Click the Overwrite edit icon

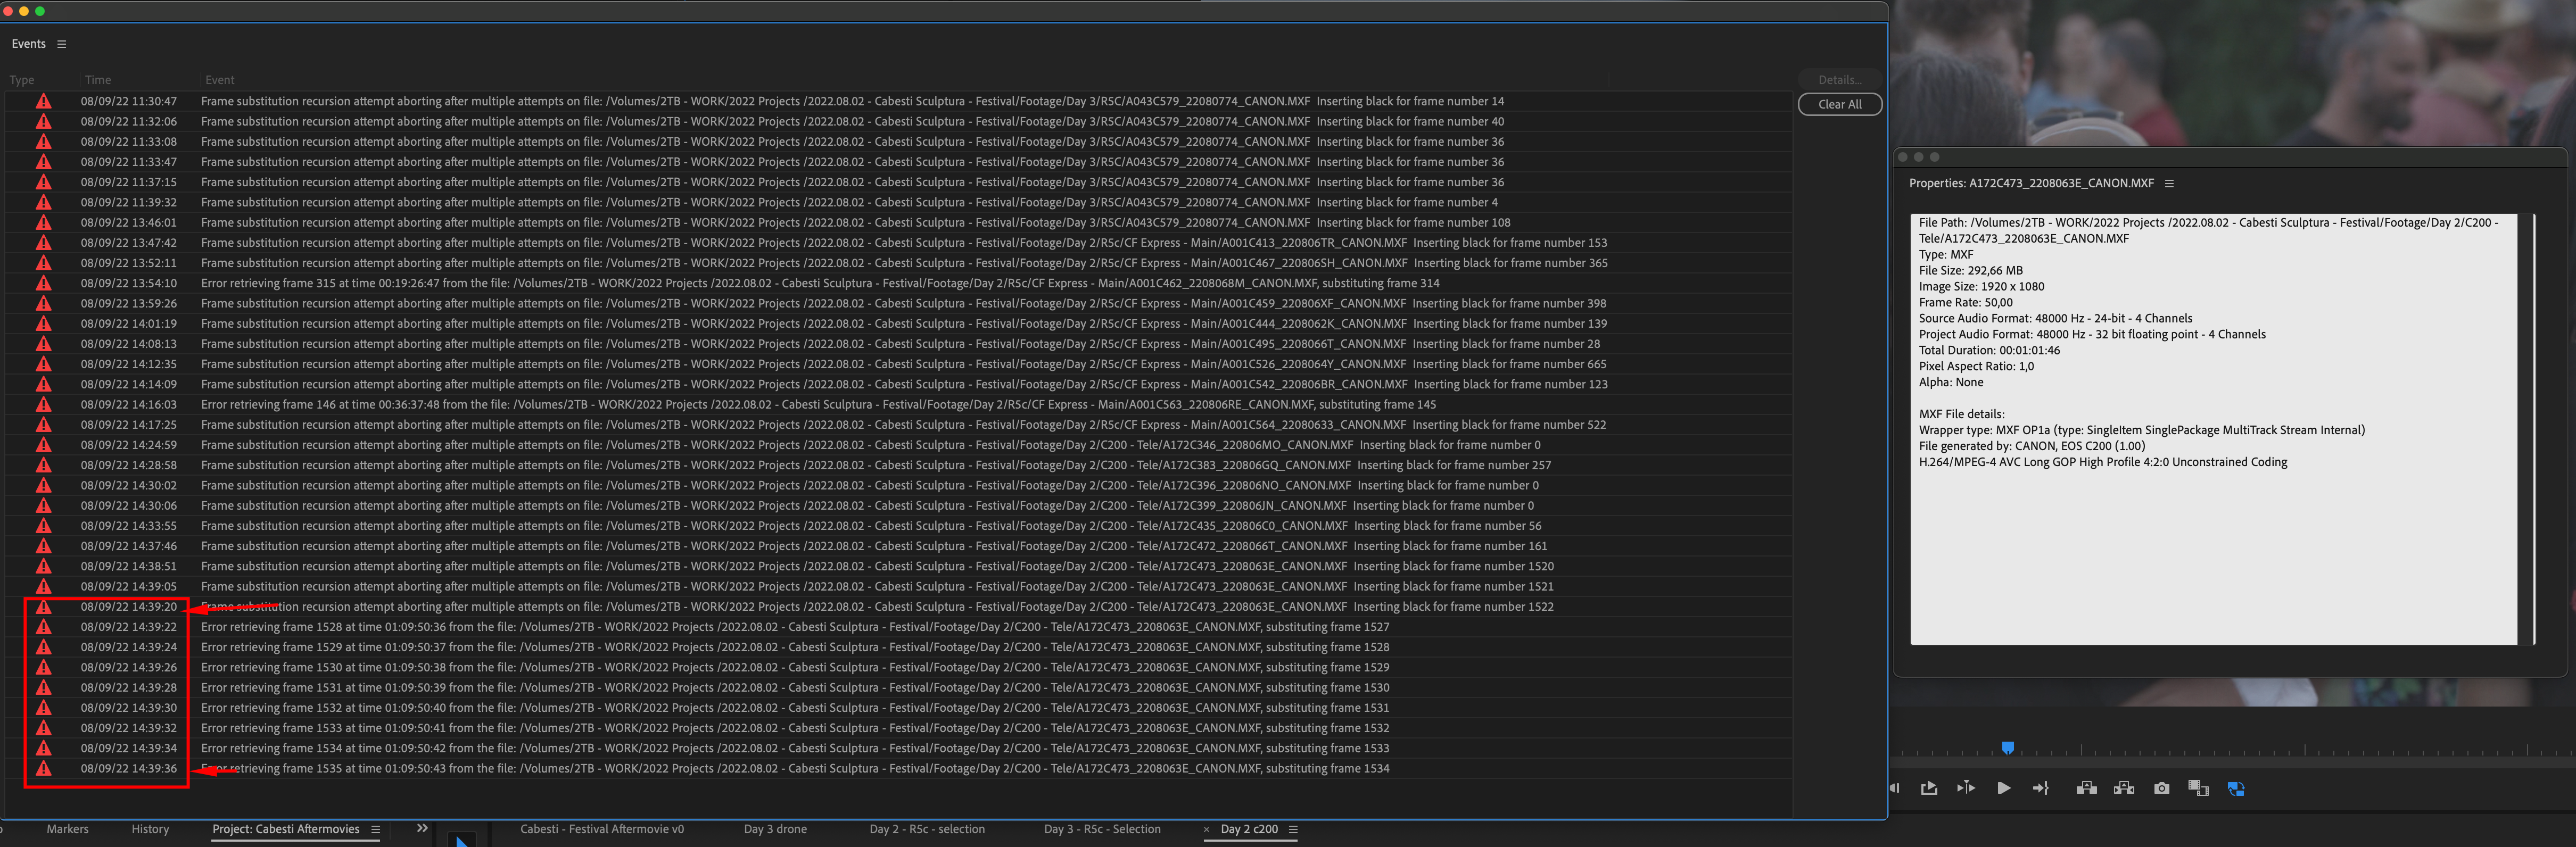pyautogui.click(x=2124, y=788)
